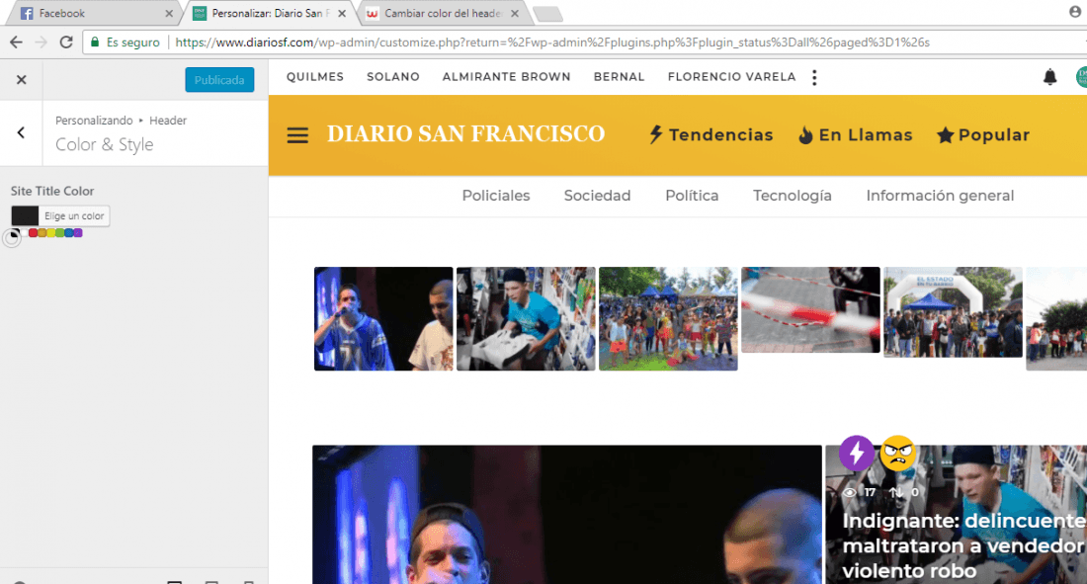
Task: Pick the orange palette swatch
Action: point(42,233)
